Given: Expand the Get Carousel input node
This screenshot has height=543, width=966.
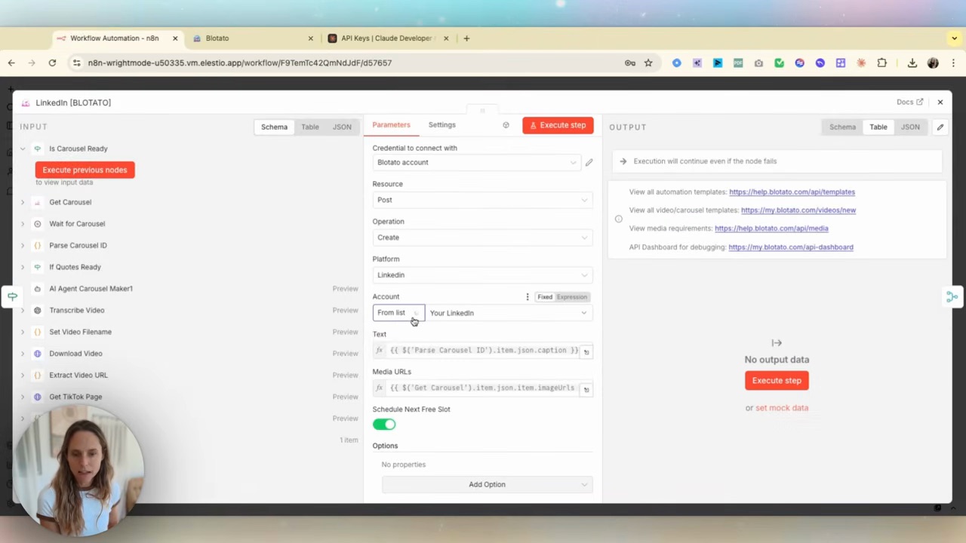Looking at the screenshot, I should coord(23,202).
